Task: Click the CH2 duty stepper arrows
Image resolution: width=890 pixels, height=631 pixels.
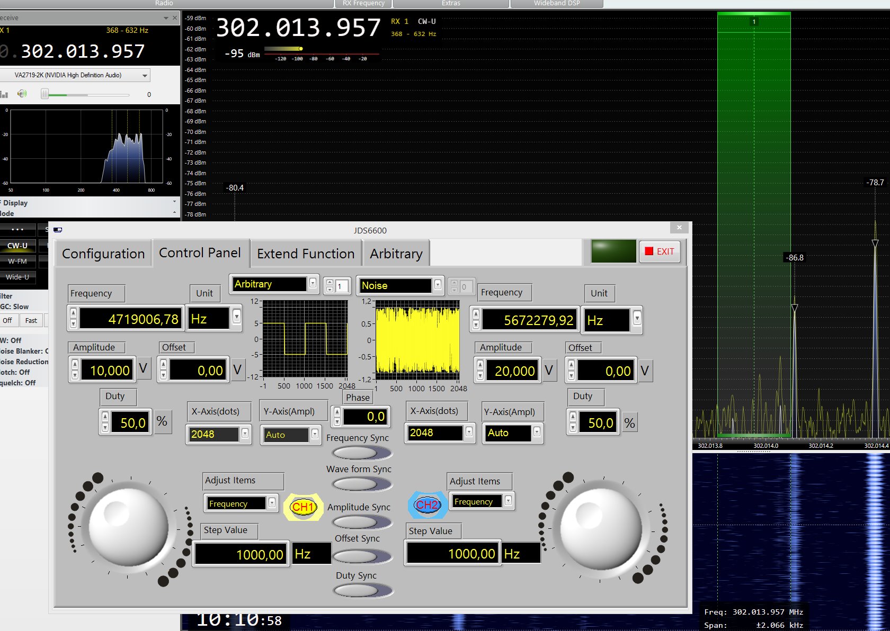Action: pos(573,422)
